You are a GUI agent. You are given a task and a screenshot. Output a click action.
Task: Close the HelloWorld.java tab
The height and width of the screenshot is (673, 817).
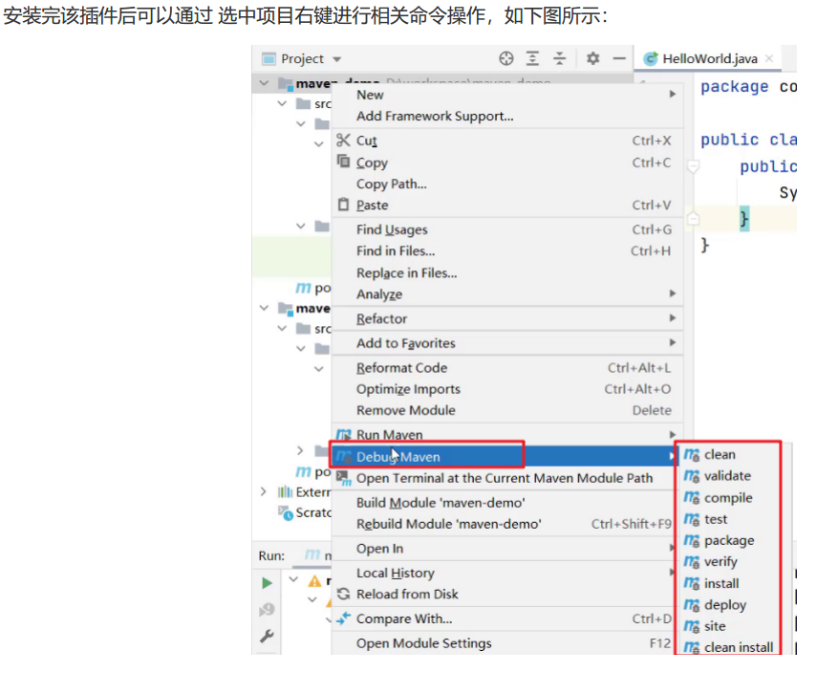[769, 58]
